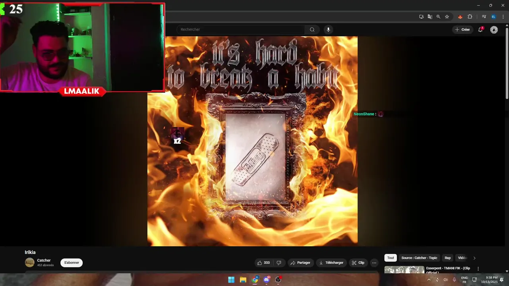The width and height of the screenshot is (509, 286).
Task: Click the Rechercher search field
Action: coord(241,29)
